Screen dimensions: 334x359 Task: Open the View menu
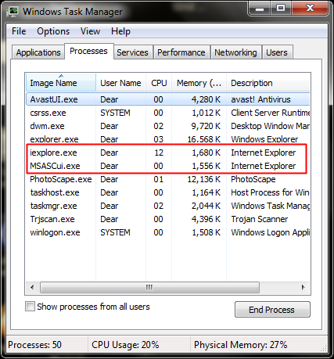click(90, 31)
